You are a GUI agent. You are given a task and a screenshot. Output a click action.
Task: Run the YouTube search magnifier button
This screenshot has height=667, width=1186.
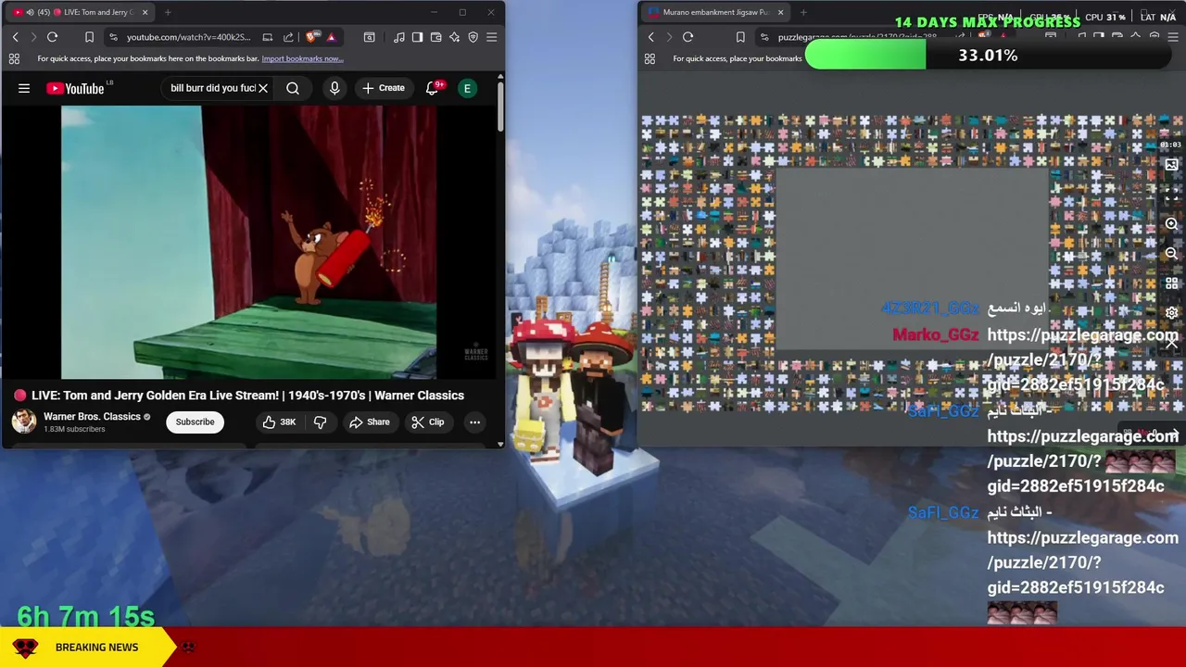pyautogui.click(x=293, y=88)
